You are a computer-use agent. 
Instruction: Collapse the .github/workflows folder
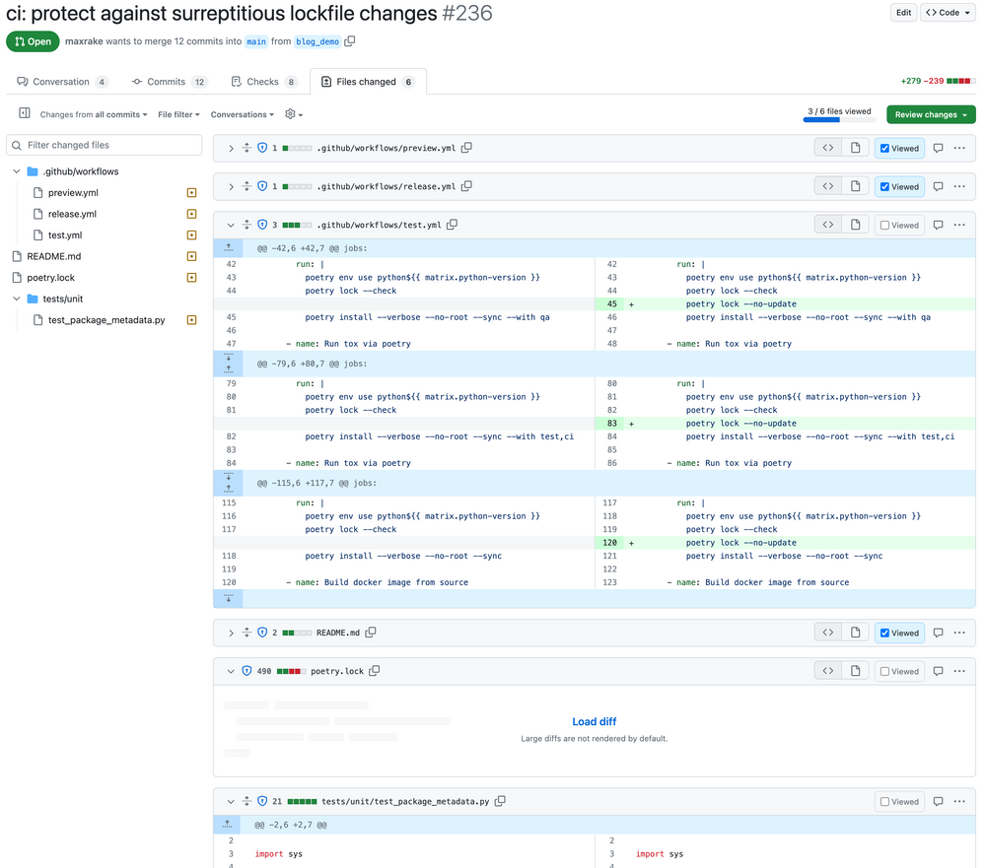pyautogui.click(x=17, y=171)
